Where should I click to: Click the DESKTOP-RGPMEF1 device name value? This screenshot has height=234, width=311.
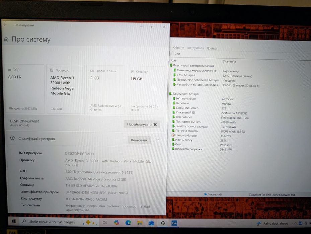pos(80,154)
